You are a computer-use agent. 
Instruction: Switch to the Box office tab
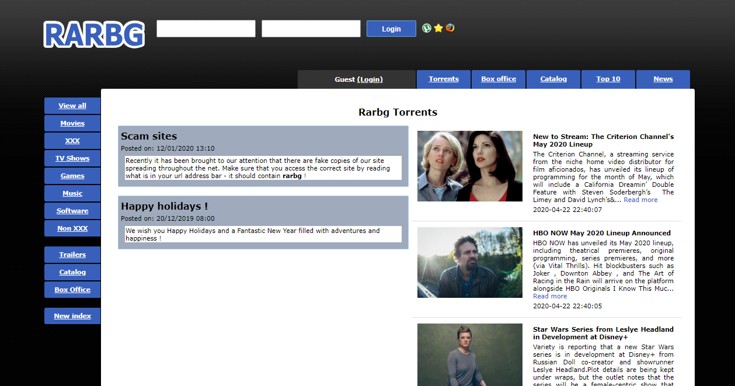(x=499, y=79)
